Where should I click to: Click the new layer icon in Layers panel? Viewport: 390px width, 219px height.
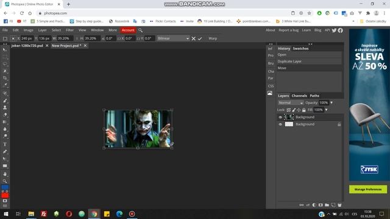pyautogui.click(x=333, y=205)
